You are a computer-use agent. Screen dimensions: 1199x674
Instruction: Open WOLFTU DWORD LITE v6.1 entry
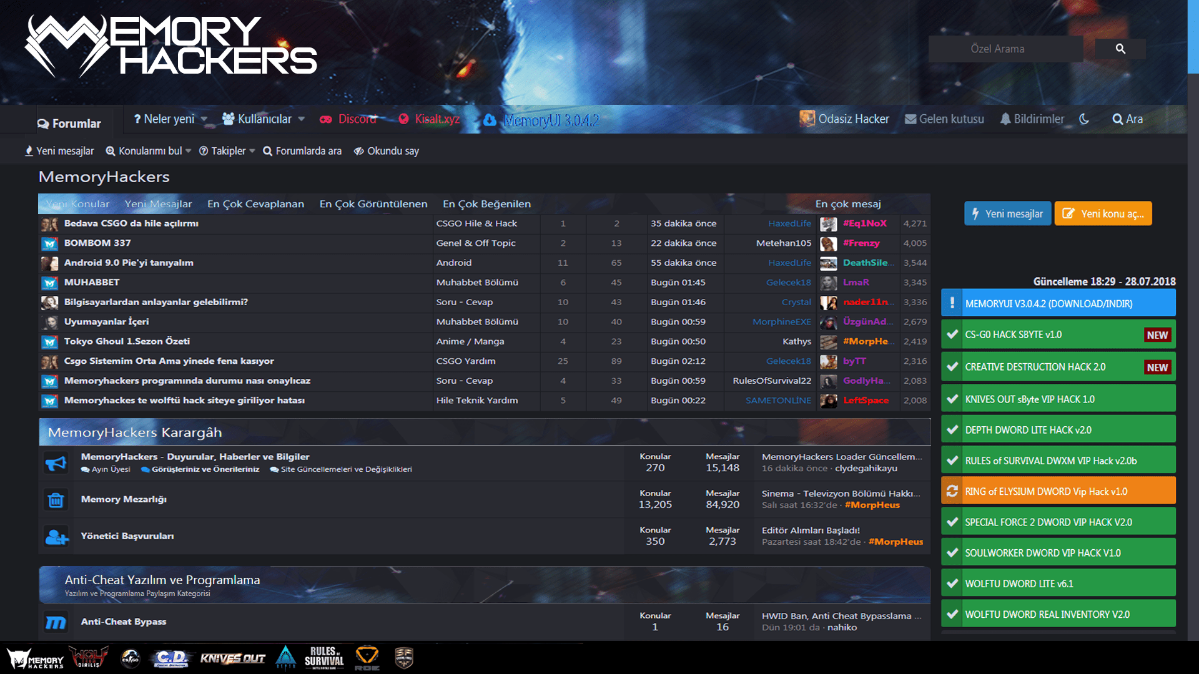[x=1058, y=584]
